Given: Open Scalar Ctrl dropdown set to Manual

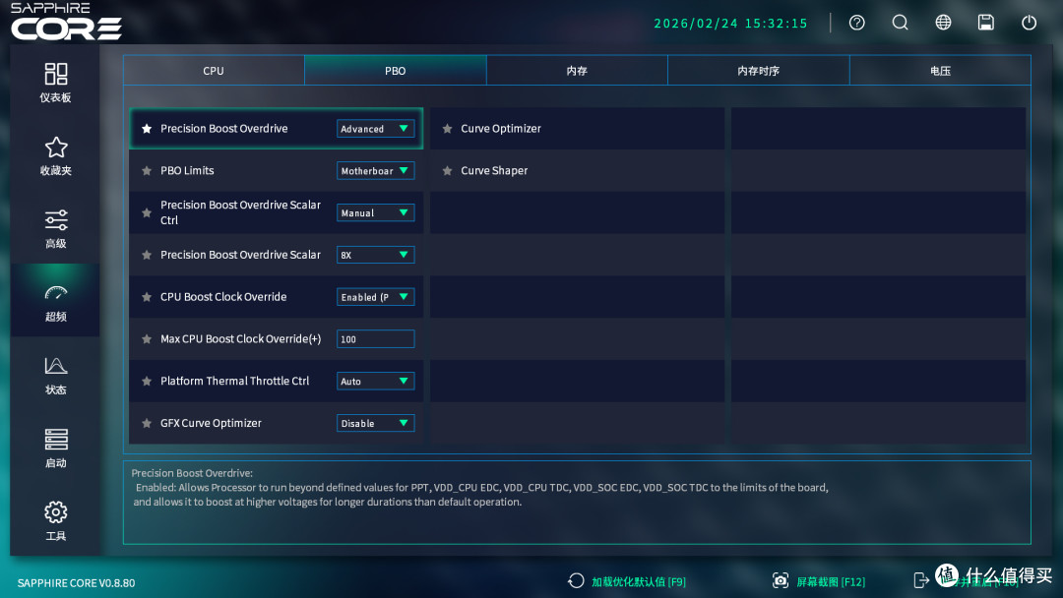Looking at the screenshot, I should coord(376,212).
